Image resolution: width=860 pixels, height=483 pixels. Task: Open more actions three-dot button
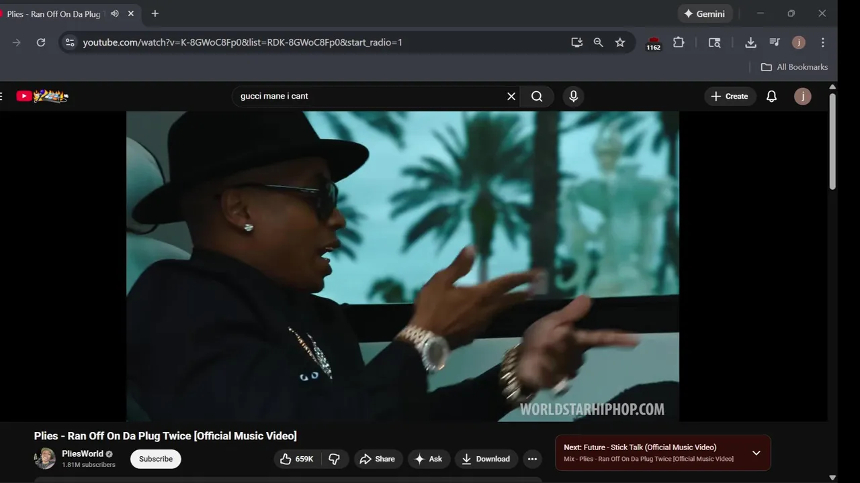coord(532,459)
